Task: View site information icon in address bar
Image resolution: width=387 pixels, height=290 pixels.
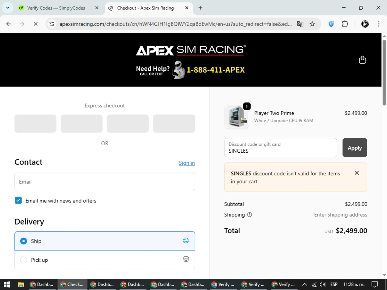Action: pos(52,24)
